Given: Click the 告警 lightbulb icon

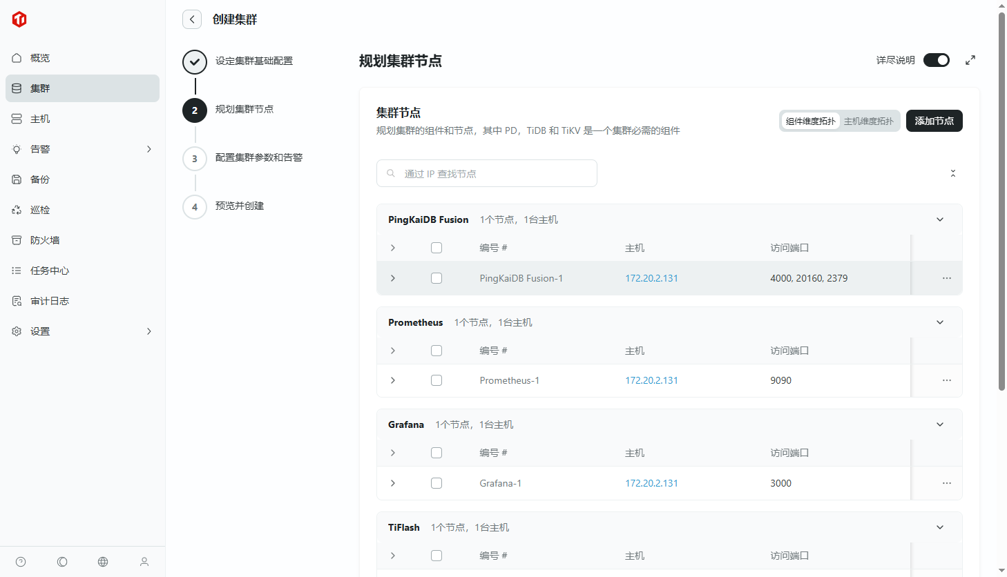Looking at the screenshot, I should tap(17, 149).
